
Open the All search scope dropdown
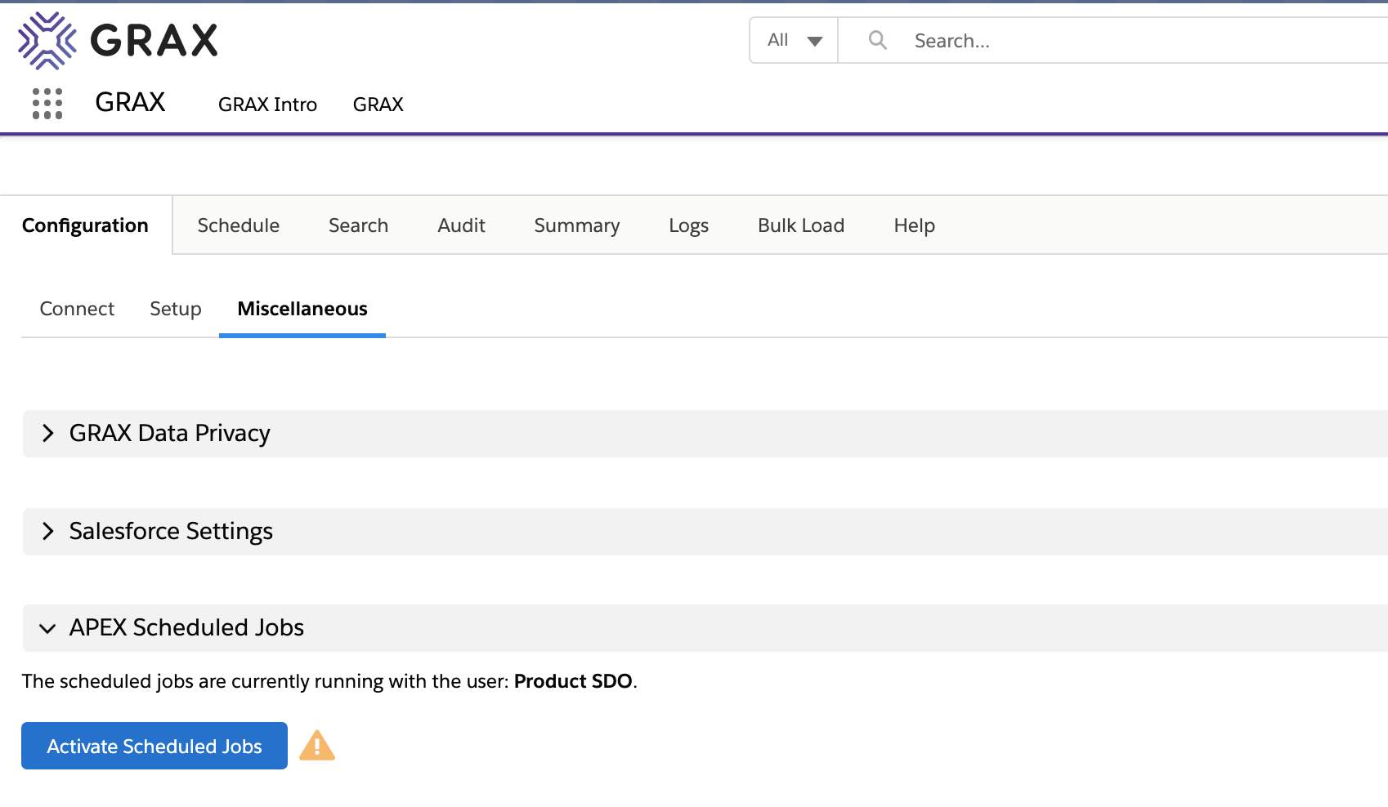pyautogui.click(x=794, y=40)
